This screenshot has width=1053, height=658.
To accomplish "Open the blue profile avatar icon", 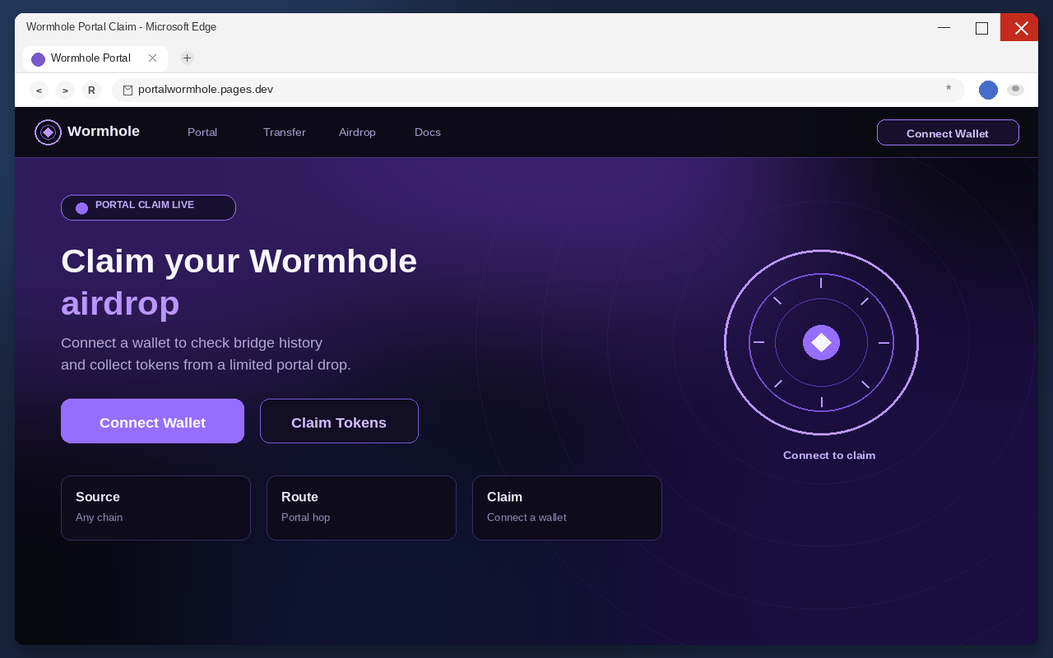I will (x=988, y=90).
